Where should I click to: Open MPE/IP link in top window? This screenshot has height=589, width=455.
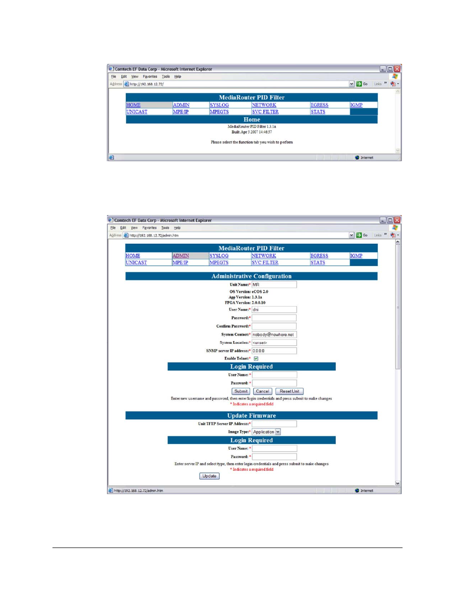181,112
